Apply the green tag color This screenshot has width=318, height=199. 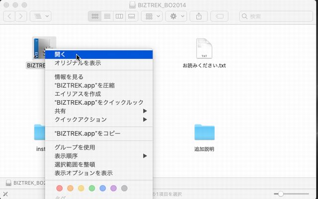(92, 188)
